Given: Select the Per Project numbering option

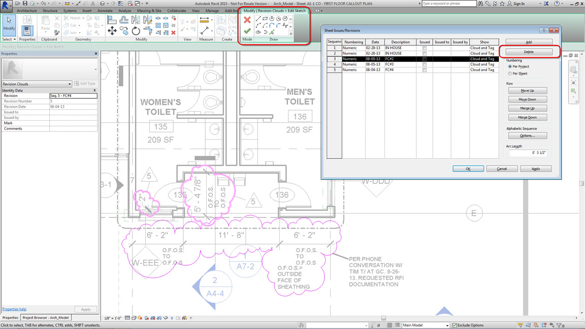Looking at the screenshot, I should (510, 67).
